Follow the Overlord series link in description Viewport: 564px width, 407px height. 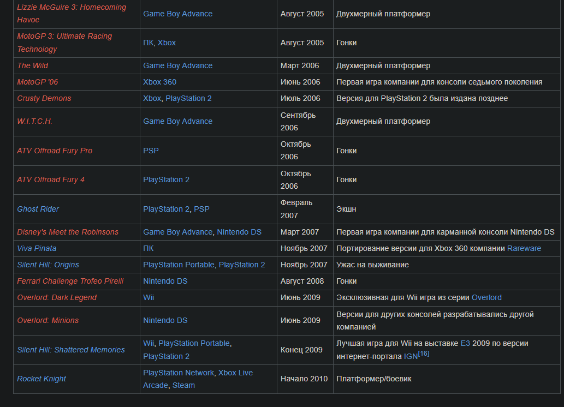click(486, 297)
